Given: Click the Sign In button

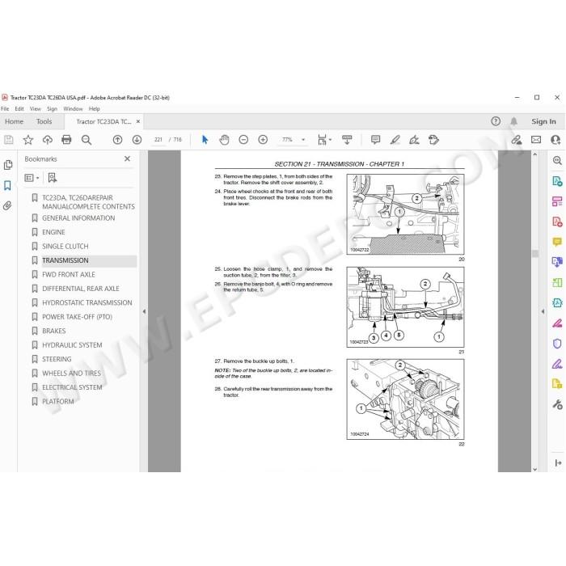Looking at the screenshot, I should pos(543,121).
